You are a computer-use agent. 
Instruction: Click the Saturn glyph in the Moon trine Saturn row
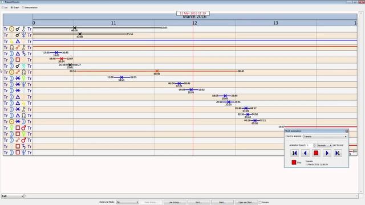tap(23, 54)
